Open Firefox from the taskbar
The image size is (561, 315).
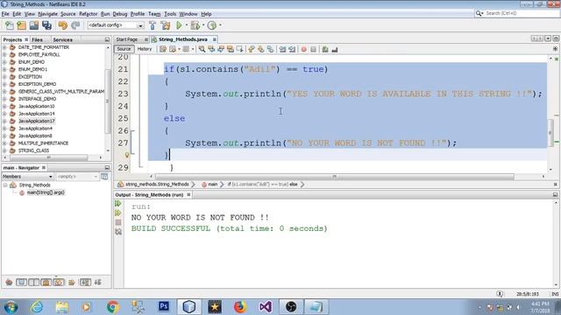[x=240, y=307]
